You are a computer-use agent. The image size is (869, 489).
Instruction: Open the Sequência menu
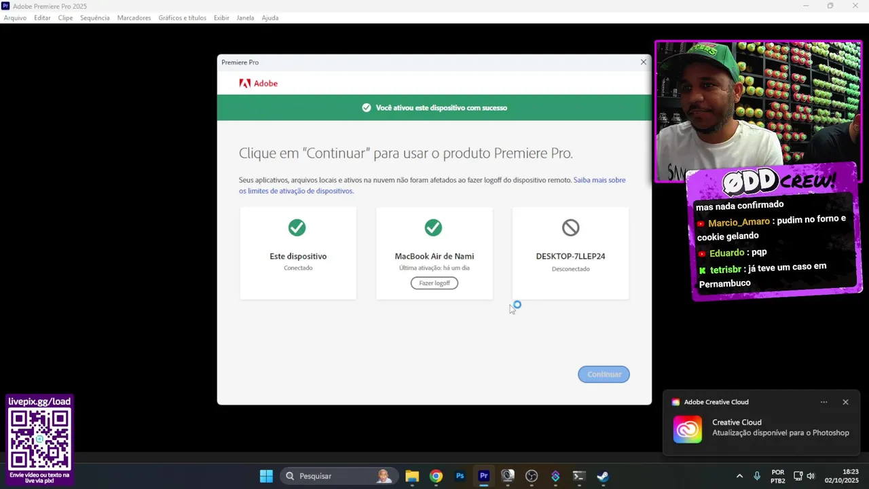(x=94, y=18)
